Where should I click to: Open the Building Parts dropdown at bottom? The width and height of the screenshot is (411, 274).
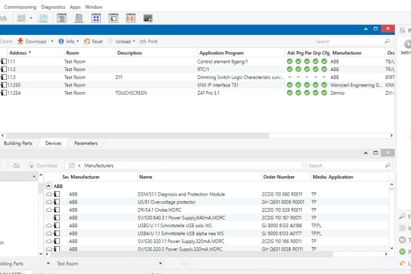pos(25,263)
